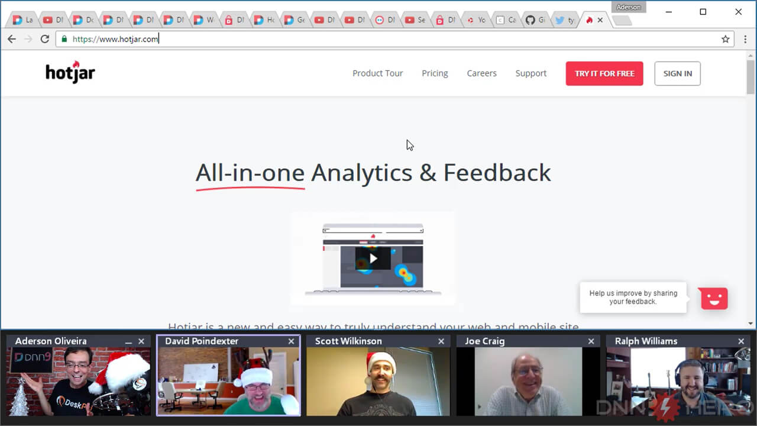Close the active Hotjar browser tab

(600, 20)
